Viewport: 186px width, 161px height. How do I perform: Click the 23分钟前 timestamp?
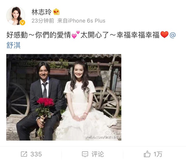tap(43, 21)
